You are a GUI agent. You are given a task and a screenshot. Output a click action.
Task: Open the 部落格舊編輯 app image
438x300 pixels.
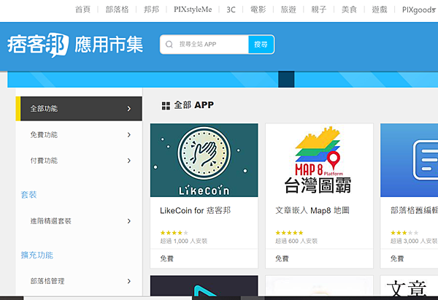point(410,161)
